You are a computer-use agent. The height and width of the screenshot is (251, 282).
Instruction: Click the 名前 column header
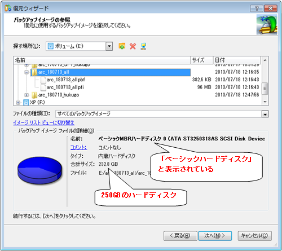[x=102, y=60]
